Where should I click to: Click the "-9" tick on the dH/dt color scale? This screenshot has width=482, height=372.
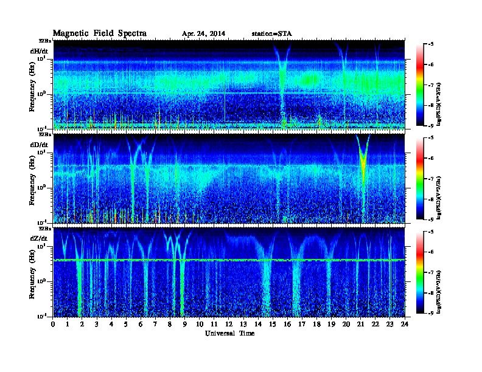coord(431,126)
